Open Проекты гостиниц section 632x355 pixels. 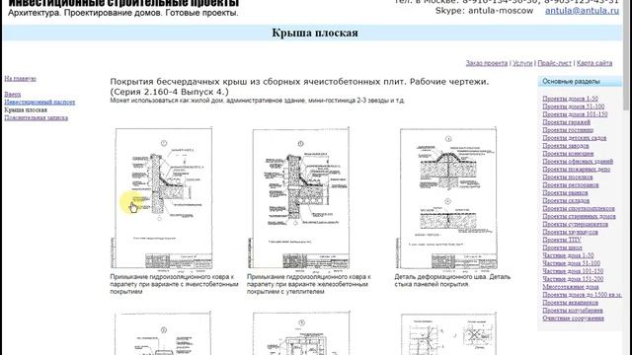click(x=568, y=130)
